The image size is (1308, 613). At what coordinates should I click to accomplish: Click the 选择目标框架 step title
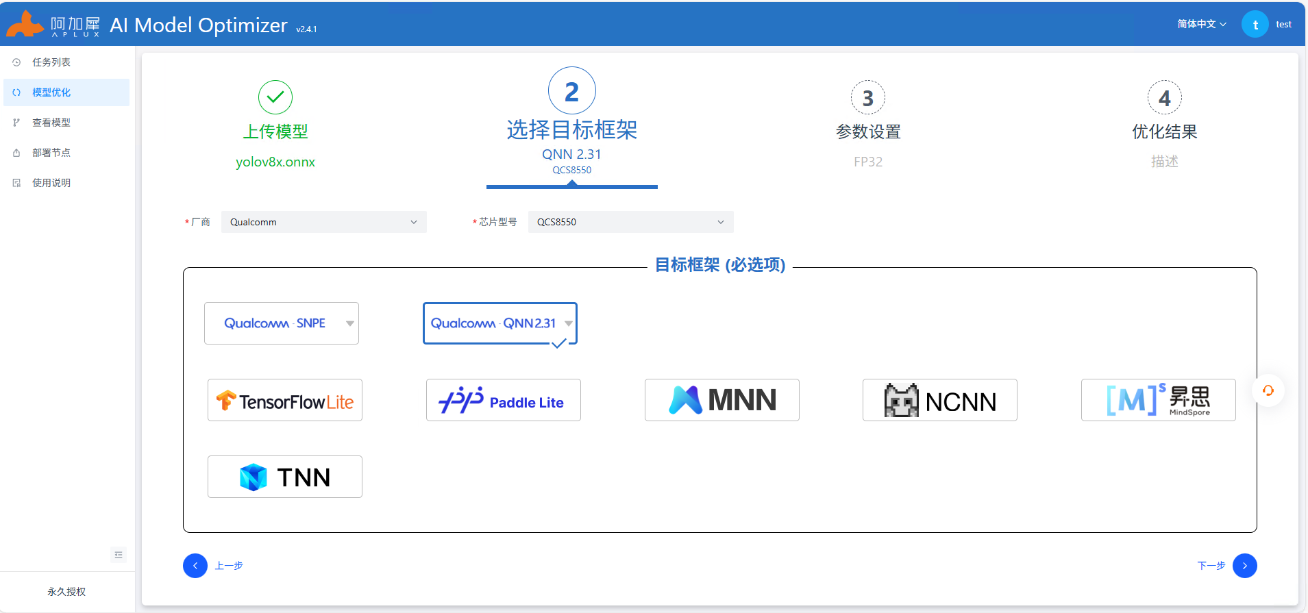(x=572, y=129)
